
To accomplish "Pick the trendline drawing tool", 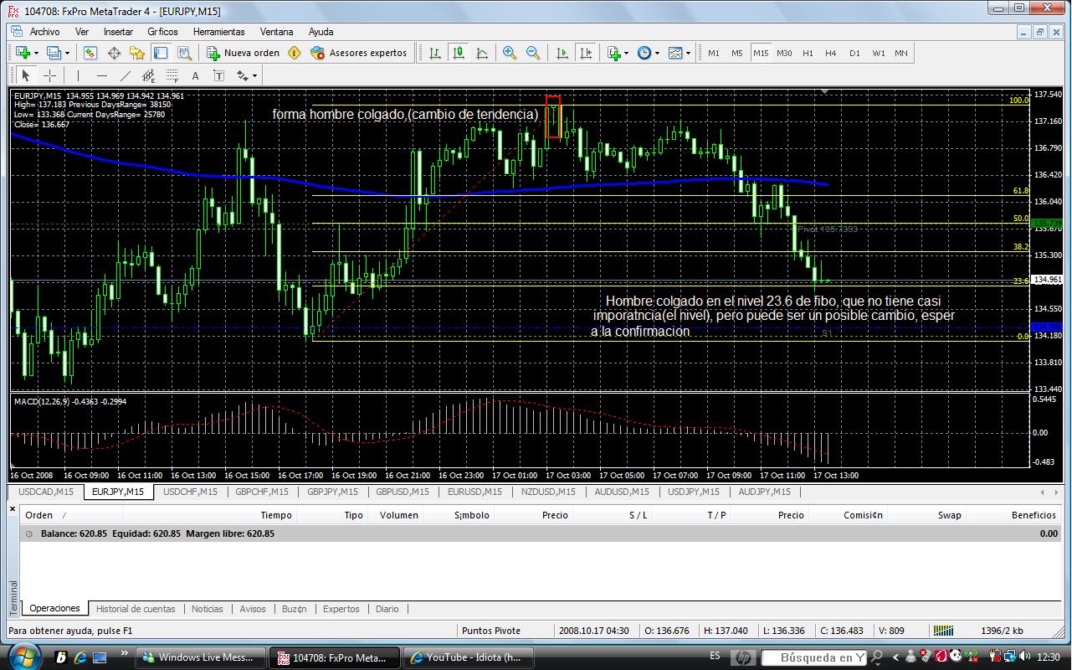I will coord(125,75).
